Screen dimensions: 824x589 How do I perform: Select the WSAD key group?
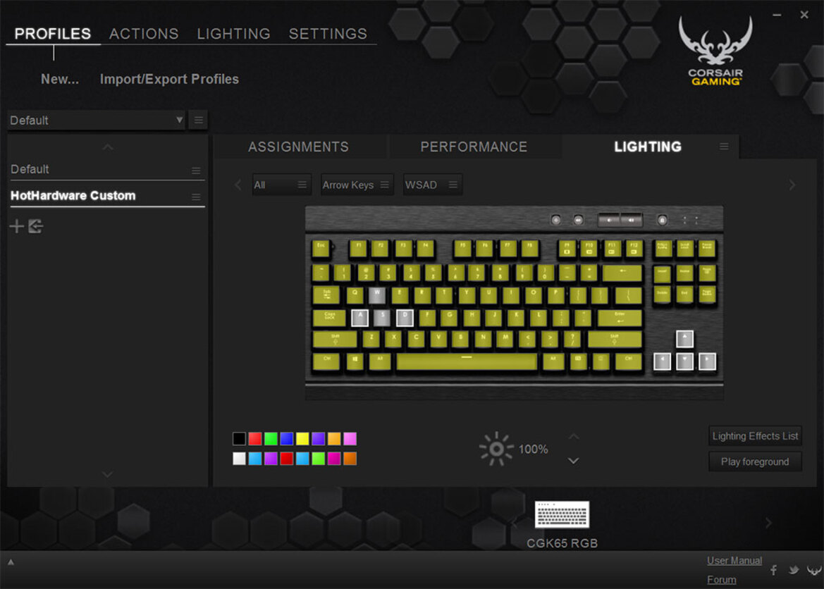pos(433,185)
